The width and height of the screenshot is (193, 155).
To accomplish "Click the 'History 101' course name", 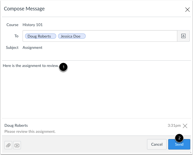I will click(32, 25).
